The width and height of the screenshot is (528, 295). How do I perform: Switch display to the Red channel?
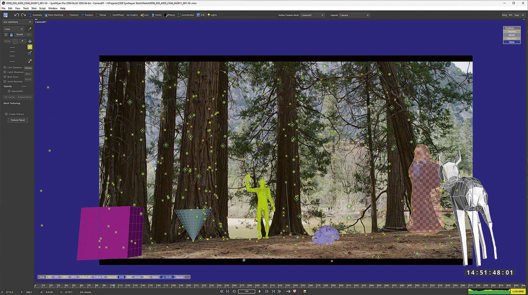129,277
